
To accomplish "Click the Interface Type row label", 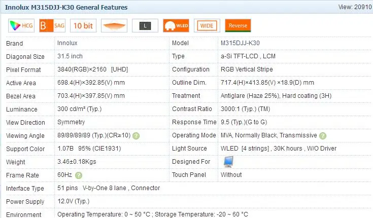I will tap(25, 189).
